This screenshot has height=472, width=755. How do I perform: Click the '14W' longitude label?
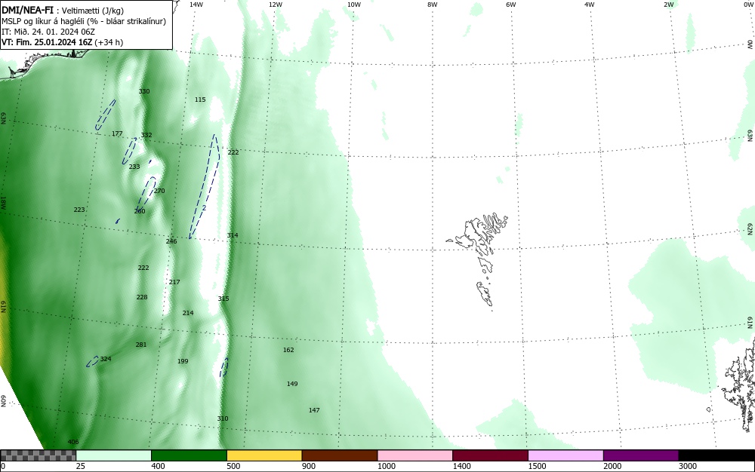[196, 5]
